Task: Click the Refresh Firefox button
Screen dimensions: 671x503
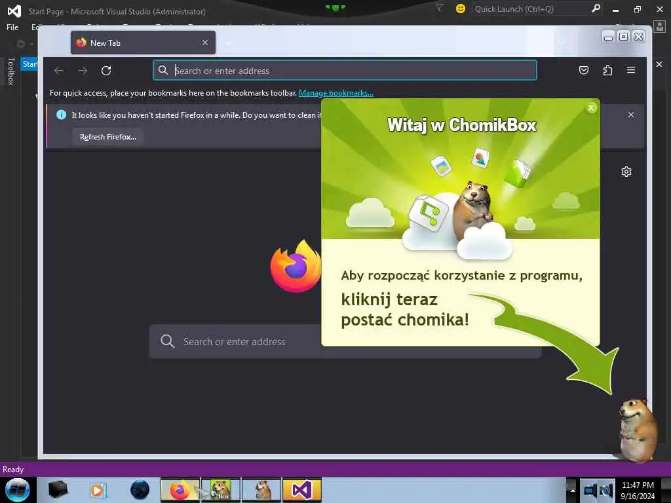Action: pos(108,137)
